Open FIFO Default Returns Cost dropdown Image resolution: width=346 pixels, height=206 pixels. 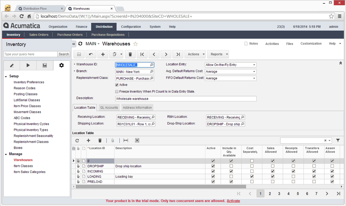[x=254, y=78]
